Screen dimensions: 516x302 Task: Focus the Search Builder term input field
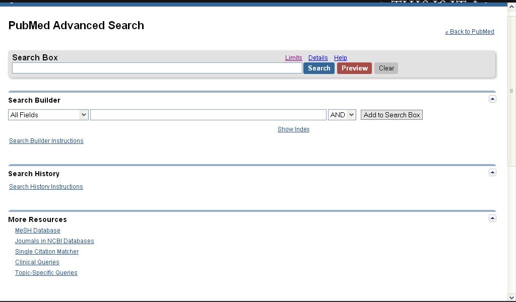[208, 115]
